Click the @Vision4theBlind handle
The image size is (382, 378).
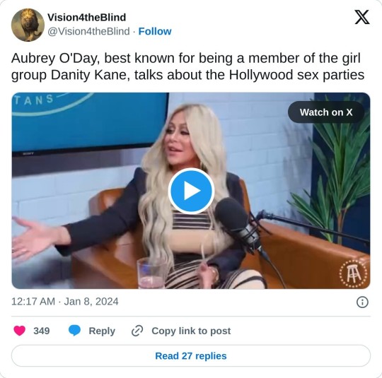(88, 31)
